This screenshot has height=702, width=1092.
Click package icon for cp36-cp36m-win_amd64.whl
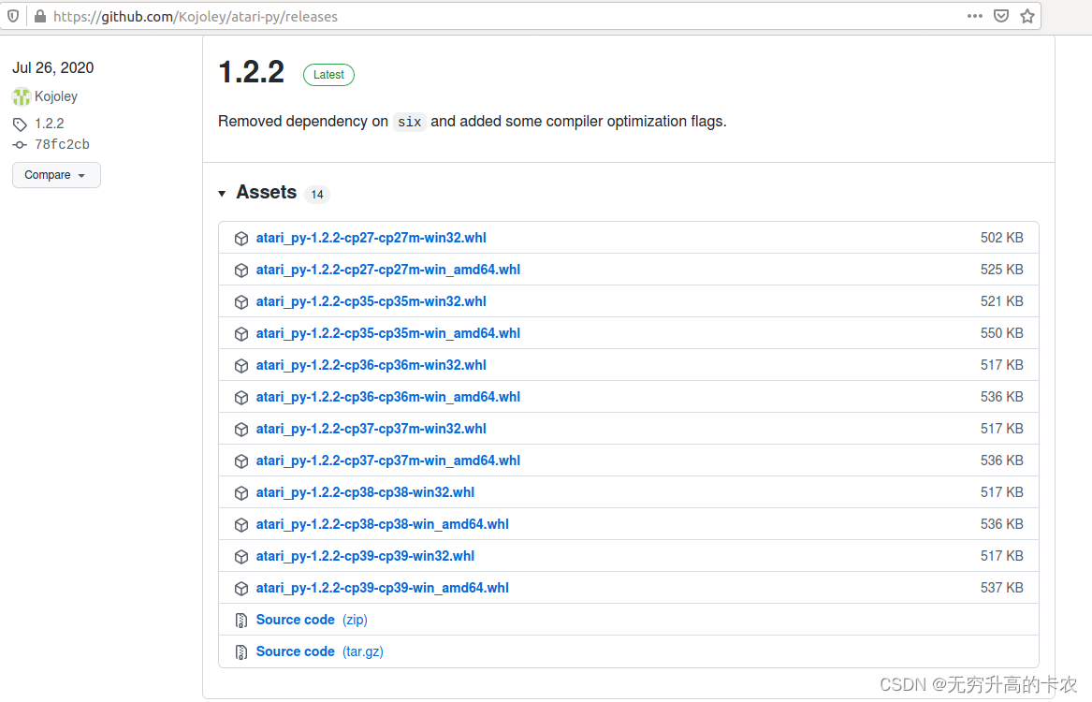(241, 398)
